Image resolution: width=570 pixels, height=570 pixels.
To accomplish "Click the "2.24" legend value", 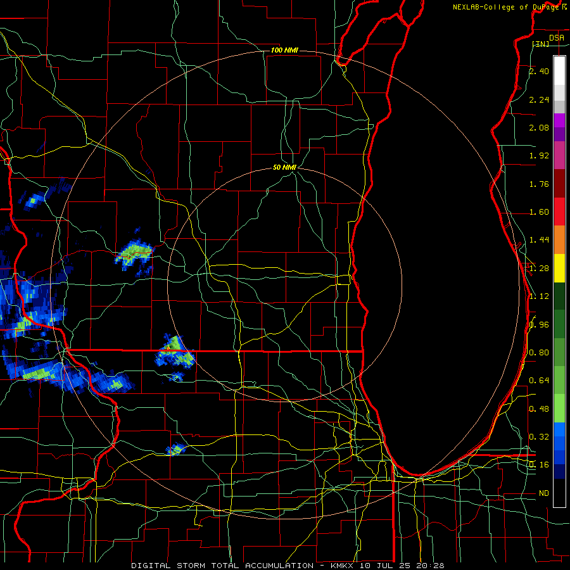I will (539, 99).
